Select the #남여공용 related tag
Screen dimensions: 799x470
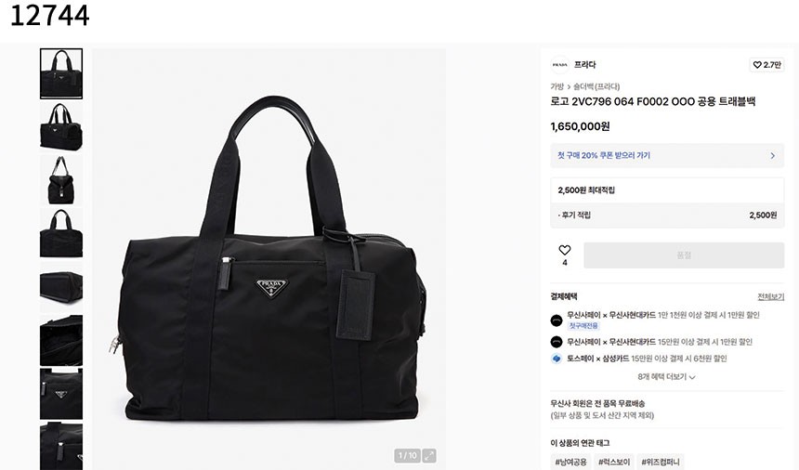(x=570, y=462)
